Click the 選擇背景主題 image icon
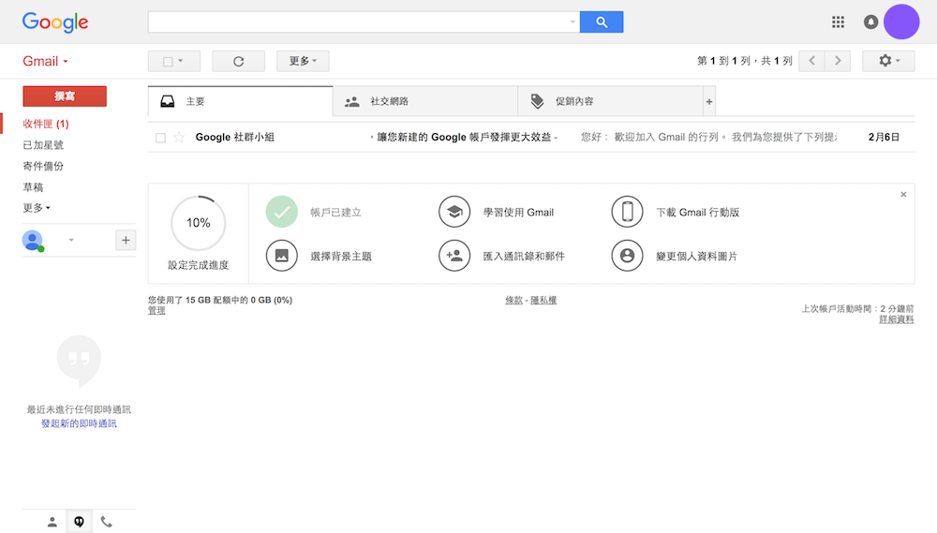Viewport: 937px width, 533px height. 281,255
